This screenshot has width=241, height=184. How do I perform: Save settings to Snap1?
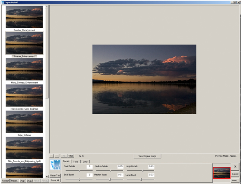tap(22, 181)
